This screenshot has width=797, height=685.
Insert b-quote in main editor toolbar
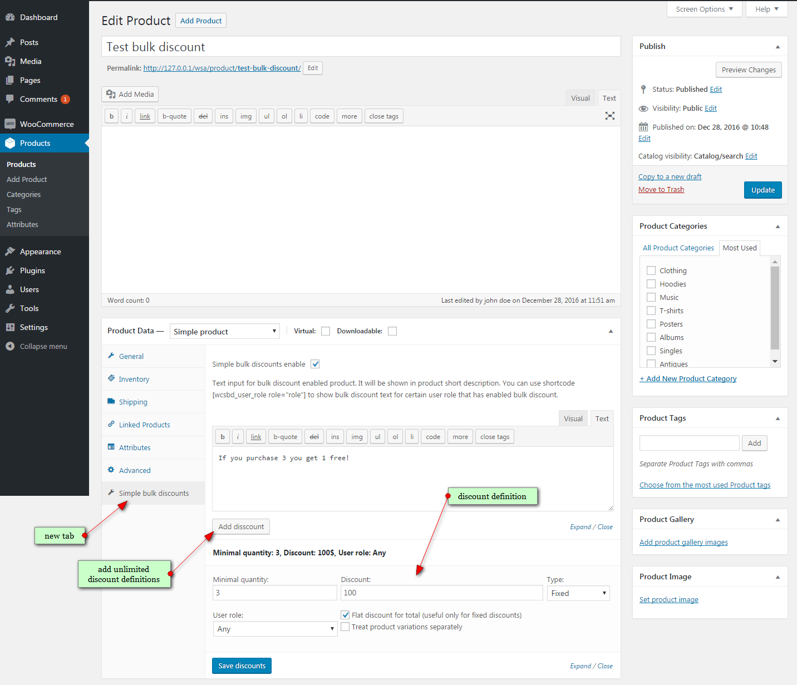coord(174,116)
